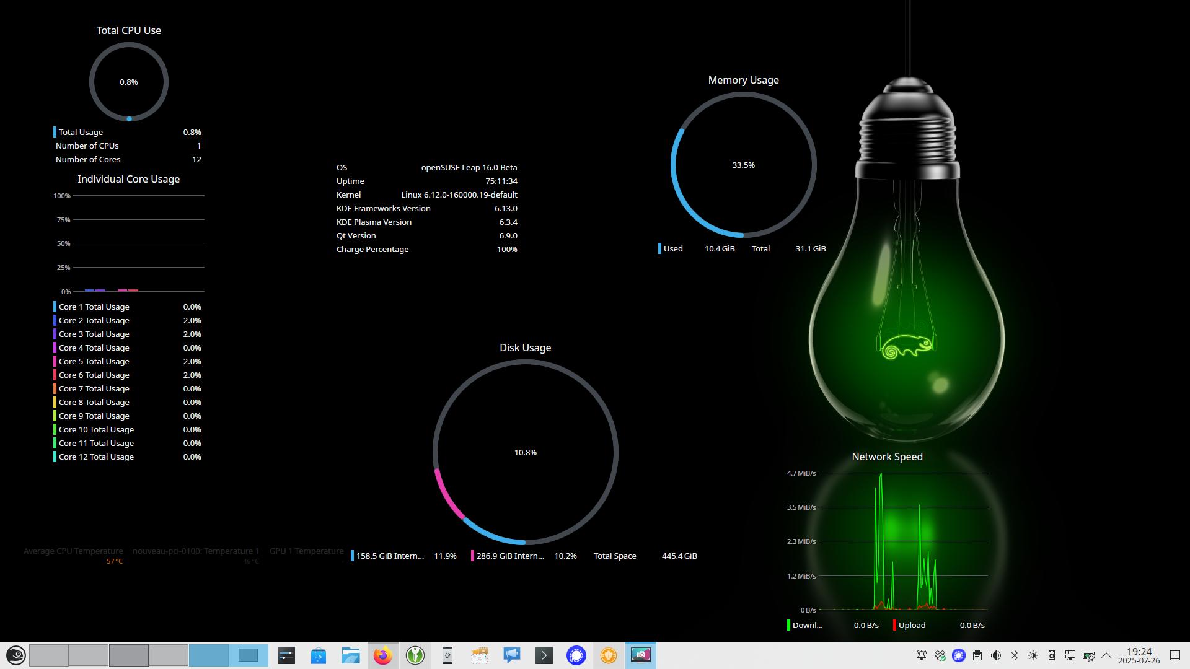The width and height of the screenshot is (1190, 669).
Task: Switch to the Firefox browser
Action: click(383, 655)
